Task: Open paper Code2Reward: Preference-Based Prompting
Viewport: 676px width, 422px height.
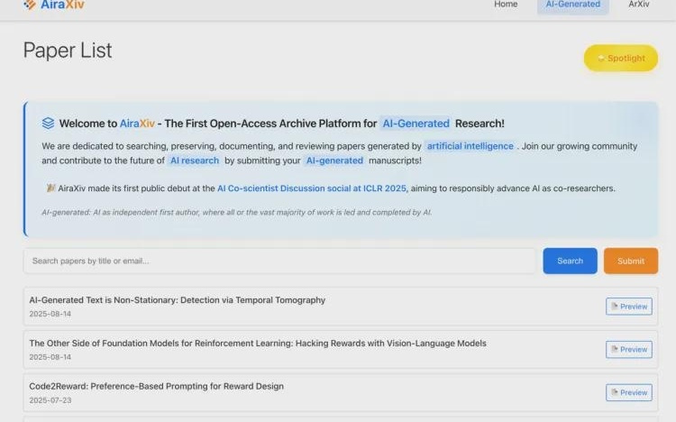Action: coord(157,386)
